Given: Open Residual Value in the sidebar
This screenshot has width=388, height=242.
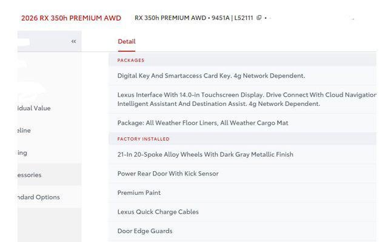Looking at the screenshot, I should (34, 108).
